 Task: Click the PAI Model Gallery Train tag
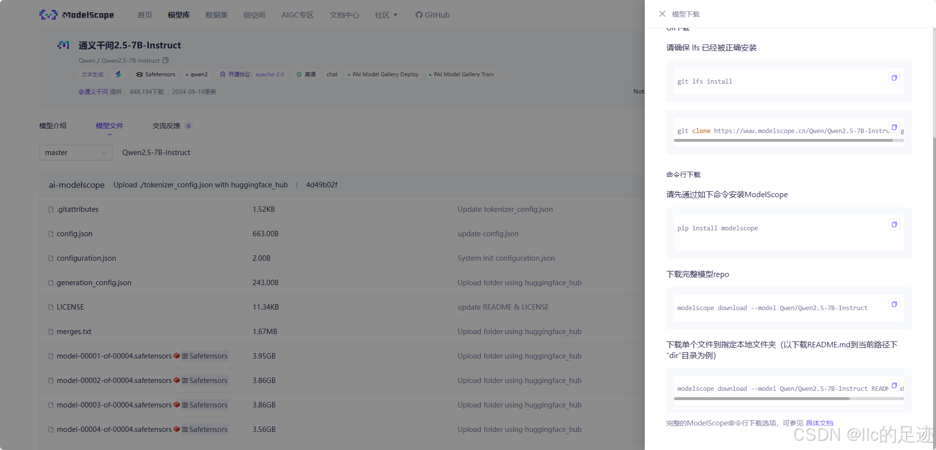[x=461, y=74]
